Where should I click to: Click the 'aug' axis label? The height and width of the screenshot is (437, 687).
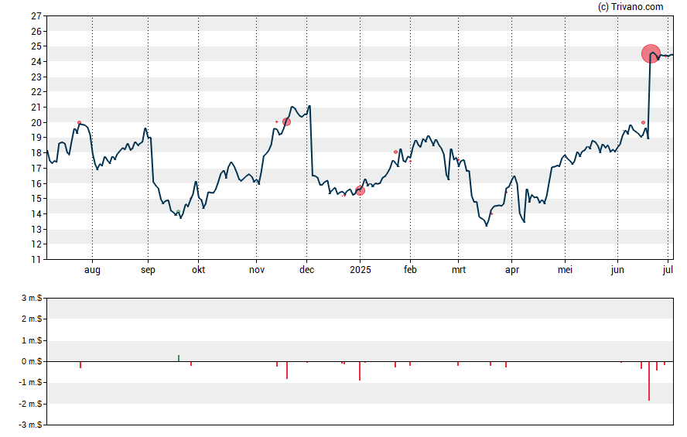click(92, 270)
